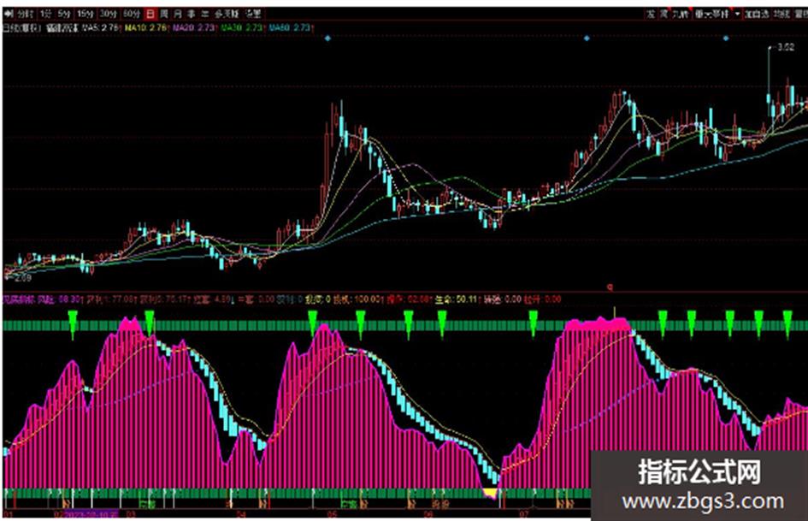Image resolution: width=808 pixels, height=521 pixels.
Task: Click the collapse arrow icon at toolbar start
Action: (9, 14)
